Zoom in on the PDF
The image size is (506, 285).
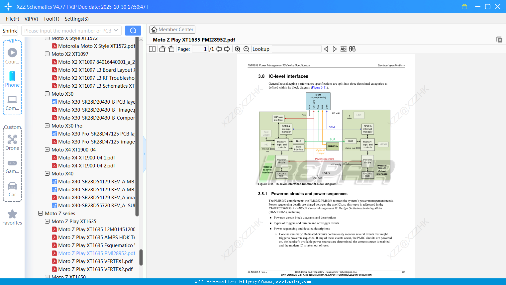[x=238, y=49]
